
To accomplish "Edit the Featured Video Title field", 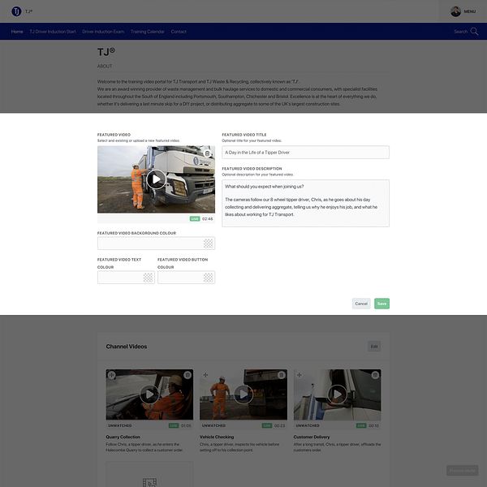I will [x=305, y=153].
